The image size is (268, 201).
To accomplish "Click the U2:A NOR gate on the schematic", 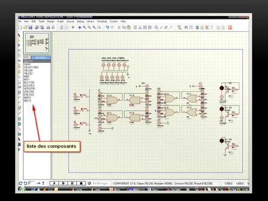I will (169, 99).
